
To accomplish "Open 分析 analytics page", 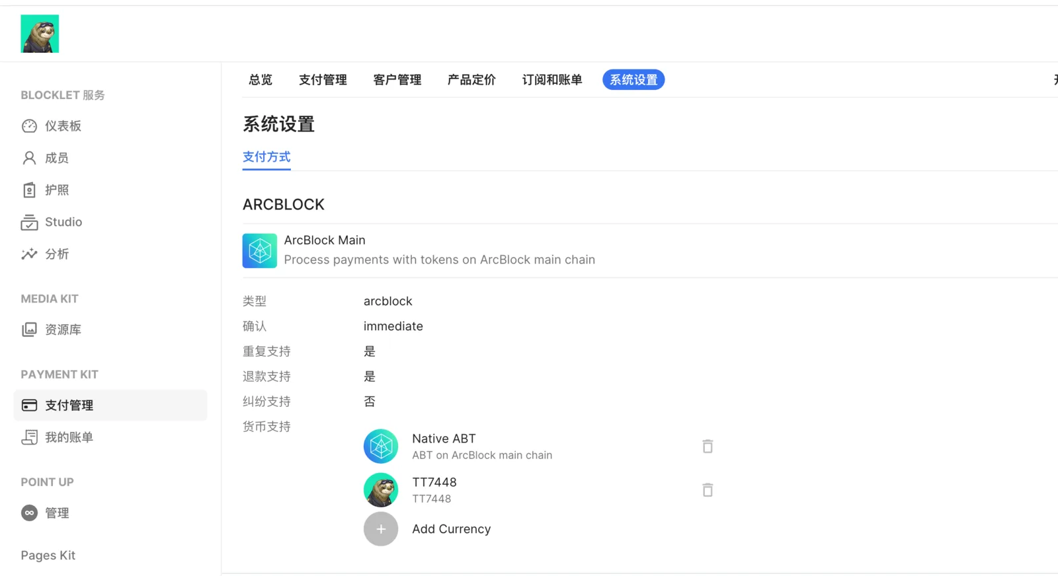I will point(57,254).
